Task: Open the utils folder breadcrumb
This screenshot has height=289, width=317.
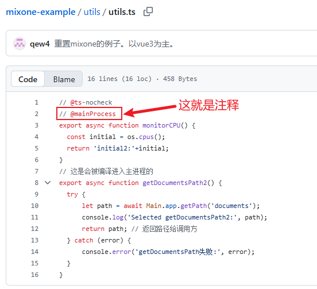Action: coord(92,12)
